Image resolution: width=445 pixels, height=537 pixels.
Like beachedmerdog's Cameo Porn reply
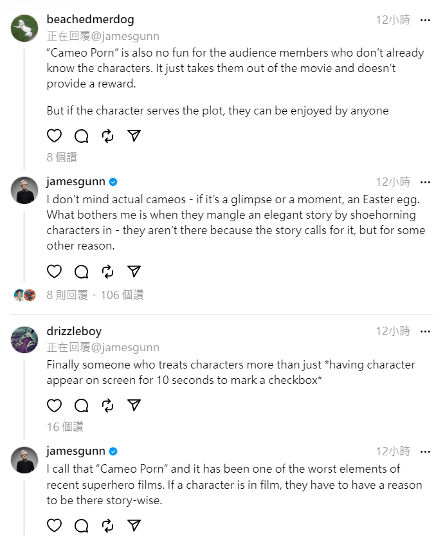(x=55, y=136)
